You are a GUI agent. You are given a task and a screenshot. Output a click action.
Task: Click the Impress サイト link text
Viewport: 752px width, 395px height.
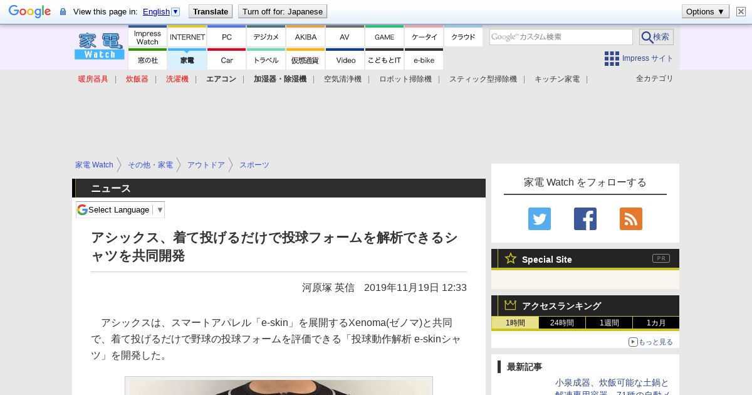[648, 58]
